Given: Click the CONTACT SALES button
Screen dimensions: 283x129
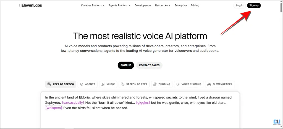Looking at the screenshot, I should (149, 65).
